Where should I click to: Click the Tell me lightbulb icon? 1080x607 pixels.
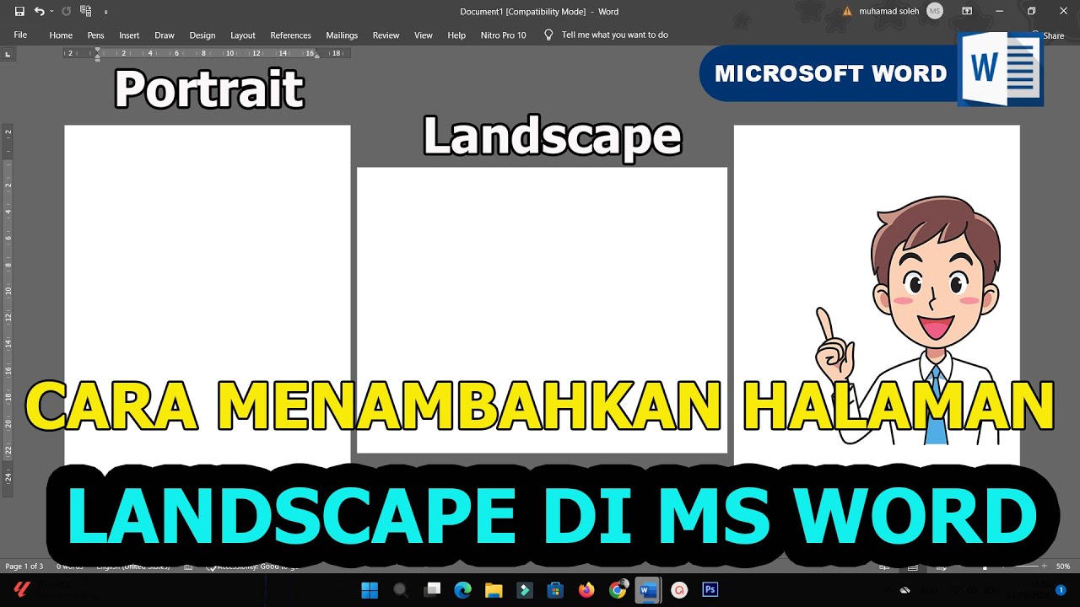pos(548,35)
